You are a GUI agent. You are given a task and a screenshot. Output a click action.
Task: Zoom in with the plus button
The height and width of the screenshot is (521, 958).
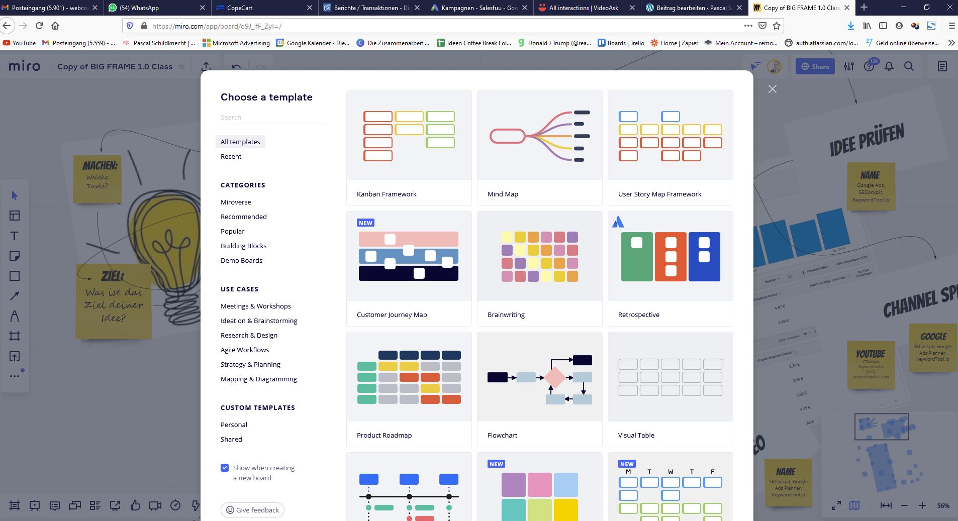pos(922,505)
